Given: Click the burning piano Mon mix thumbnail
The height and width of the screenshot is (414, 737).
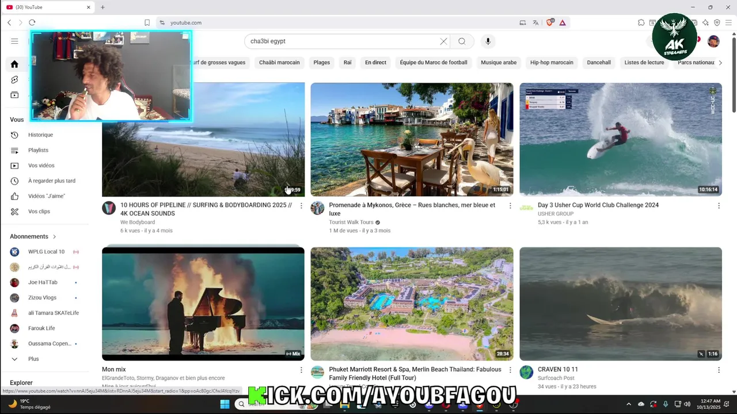Looking at the screenshot, I should pyautogui.click(x=203, y=304).
